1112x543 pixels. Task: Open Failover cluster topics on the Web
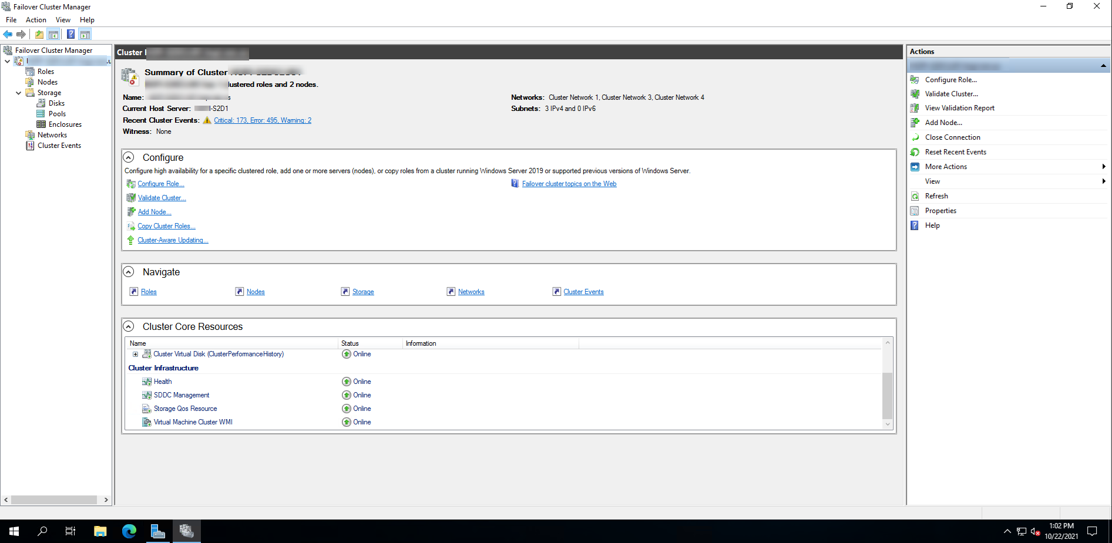click(569, 184)
